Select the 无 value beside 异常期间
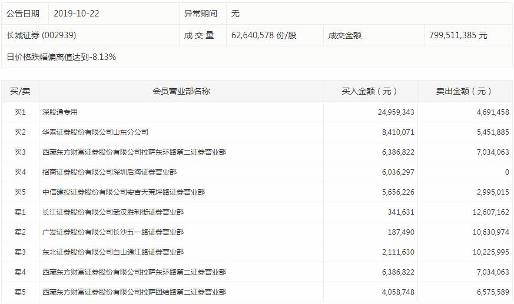This screenshot has width=514, height=304. click(235, 14)
